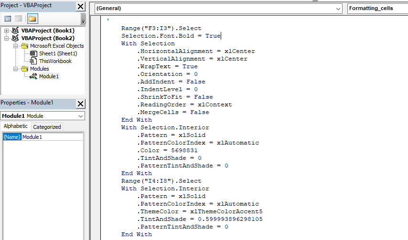
Task: Click the ThisWorkbook Excel icon
Action: (x=33, y=61)
